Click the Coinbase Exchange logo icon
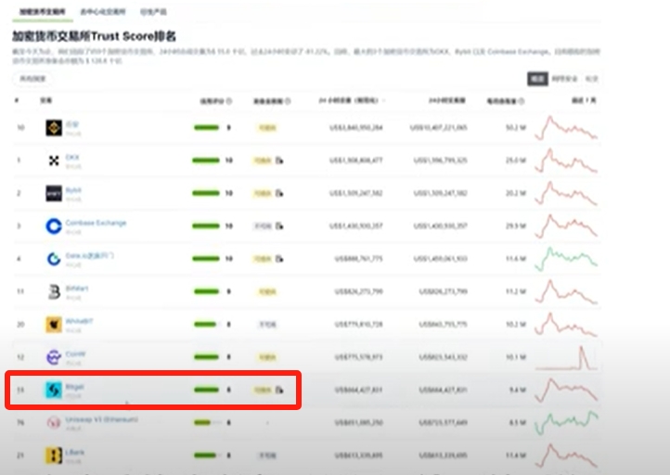 [x=54, y=225]
